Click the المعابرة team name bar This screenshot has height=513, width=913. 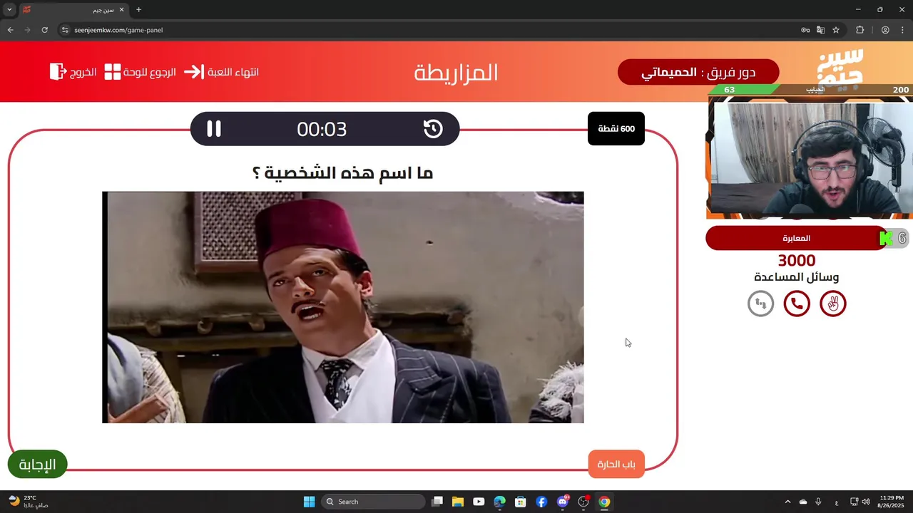tap(796, 238)
